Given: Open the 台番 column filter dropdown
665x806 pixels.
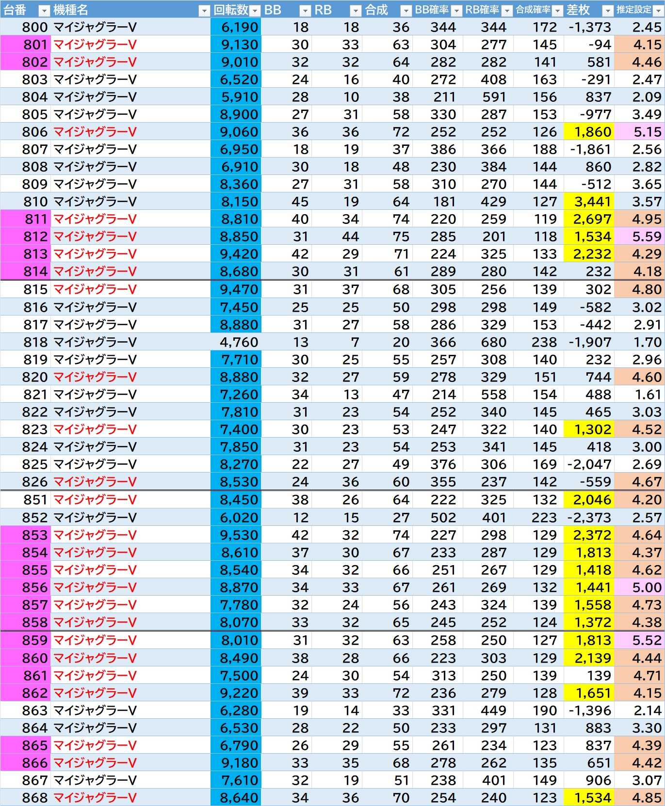Looking at the screenshot, I should tap(44, 10).
